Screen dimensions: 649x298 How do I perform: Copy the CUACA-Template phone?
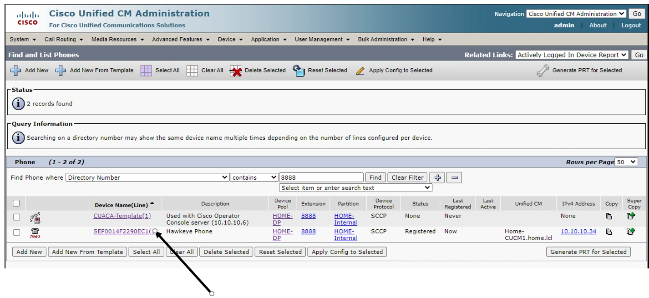[609, 217]
